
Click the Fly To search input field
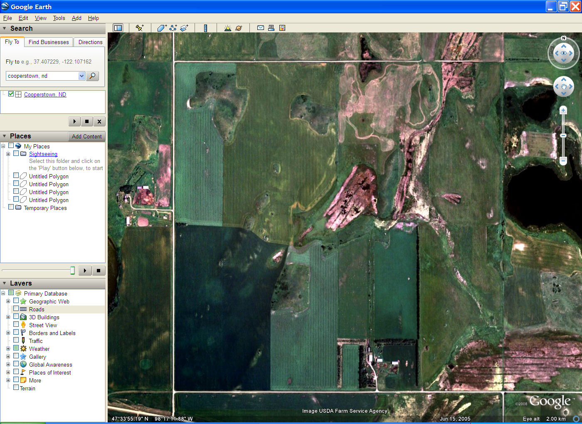42,76
